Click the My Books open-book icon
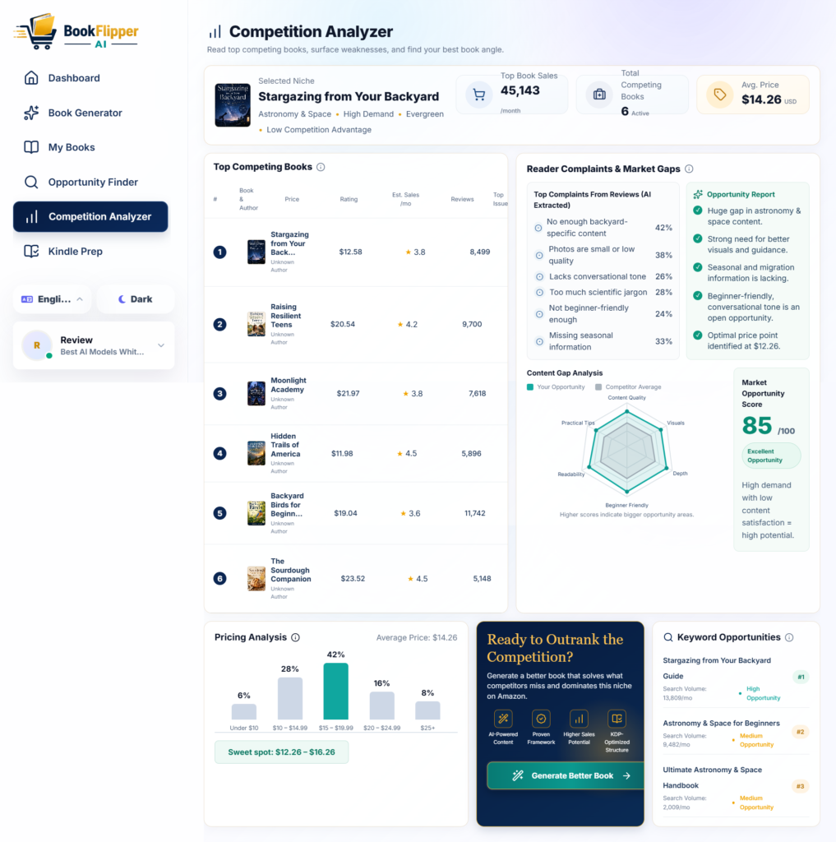Viewport: 836px width, 842px height. (31, 147)
